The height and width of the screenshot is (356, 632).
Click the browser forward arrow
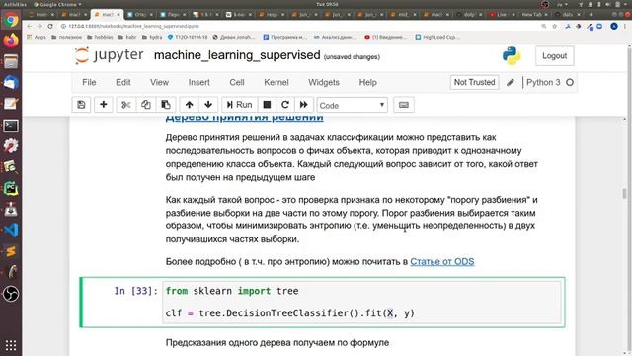pos(39,26)
